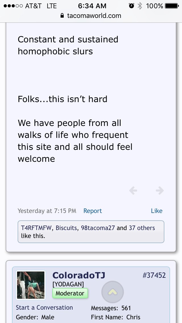Tap the battery indicator icon

click(172, 6)
